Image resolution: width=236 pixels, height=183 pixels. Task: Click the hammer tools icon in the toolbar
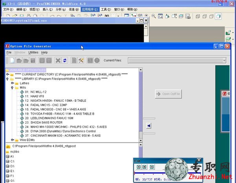pos(81,60)
